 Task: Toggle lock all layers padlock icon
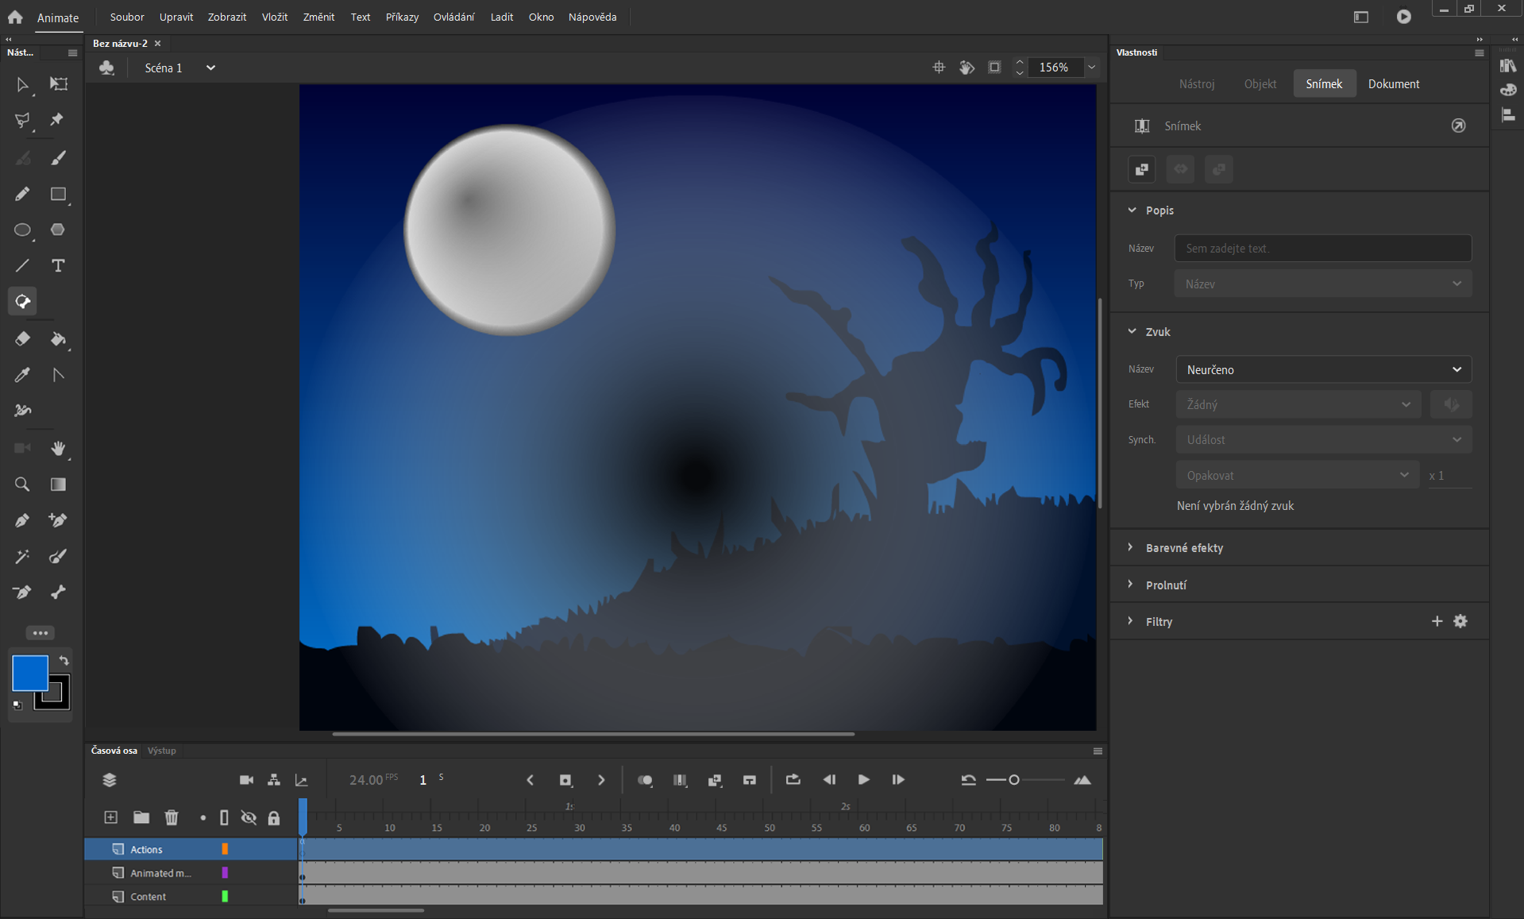(274, 817)
